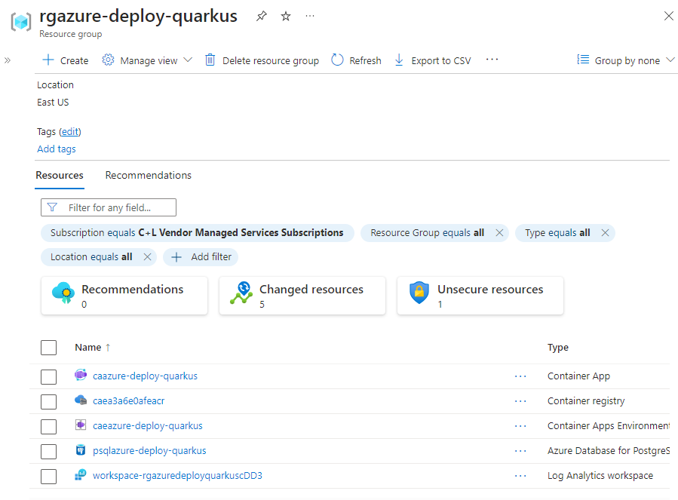The image size is (678, 500).
Task: Switch to the Recommendations tab
Action: 148,175
